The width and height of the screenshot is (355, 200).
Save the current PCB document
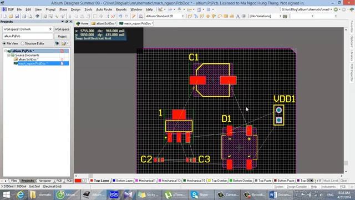pyautogui.click(x=17, y=16)
